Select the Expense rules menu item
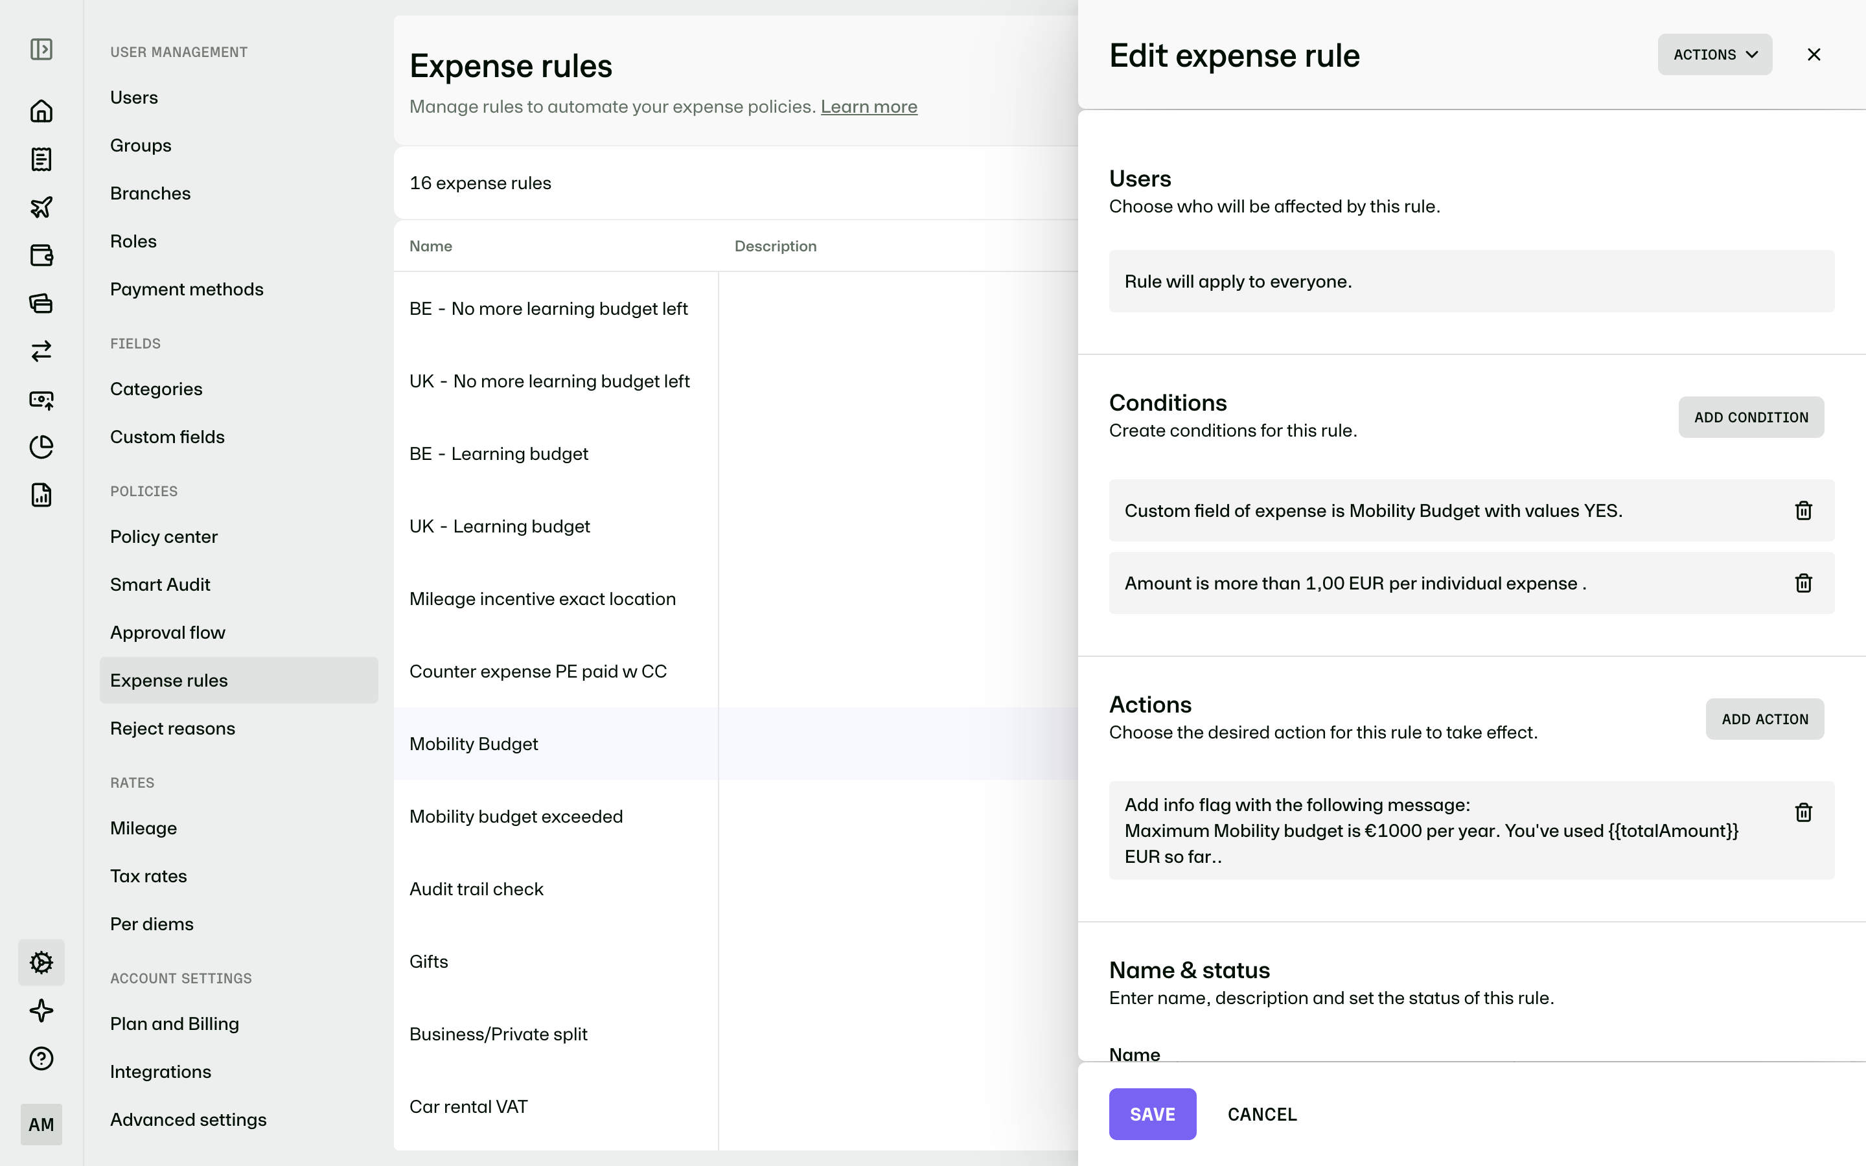This screenshot has height=1166, width=1866. click(x=239, y=680)
